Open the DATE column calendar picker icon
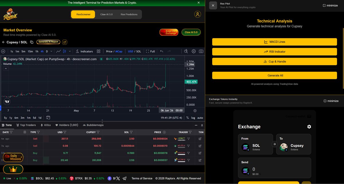Image resolution: width=344 pixels, height=184 pixels. pos(25,132)
